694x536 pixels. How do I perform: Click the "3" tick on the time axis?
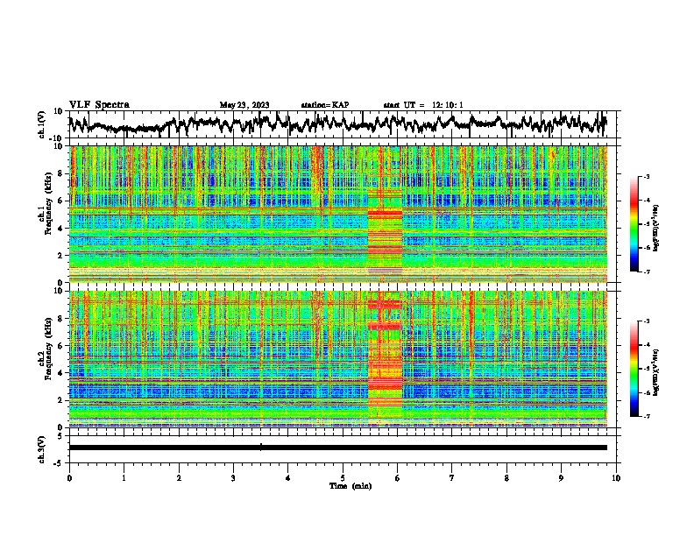point(233,478)
